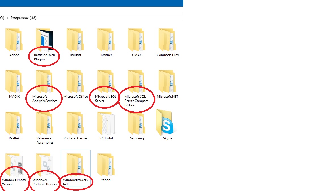Click the WindowsPowerShell name label

point(76,182)
